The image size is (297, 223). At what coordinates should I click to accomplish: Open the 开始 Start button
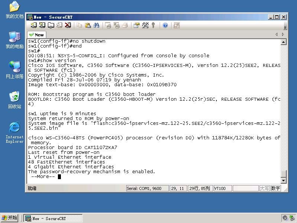pos(10,218)
